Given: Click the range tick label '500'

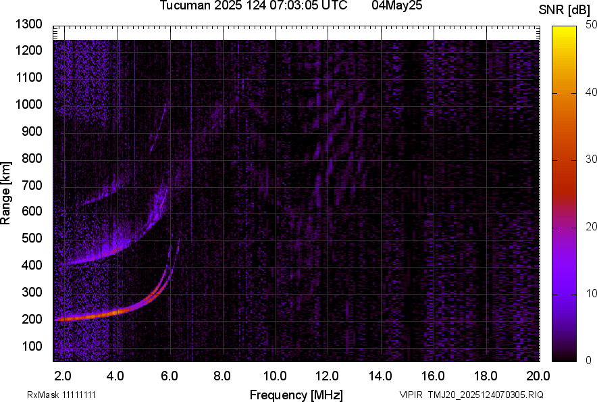Looking at the screenshot, I should point(32,238).
